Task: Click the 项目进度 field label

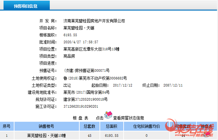Action: click(x=48, y=63)
